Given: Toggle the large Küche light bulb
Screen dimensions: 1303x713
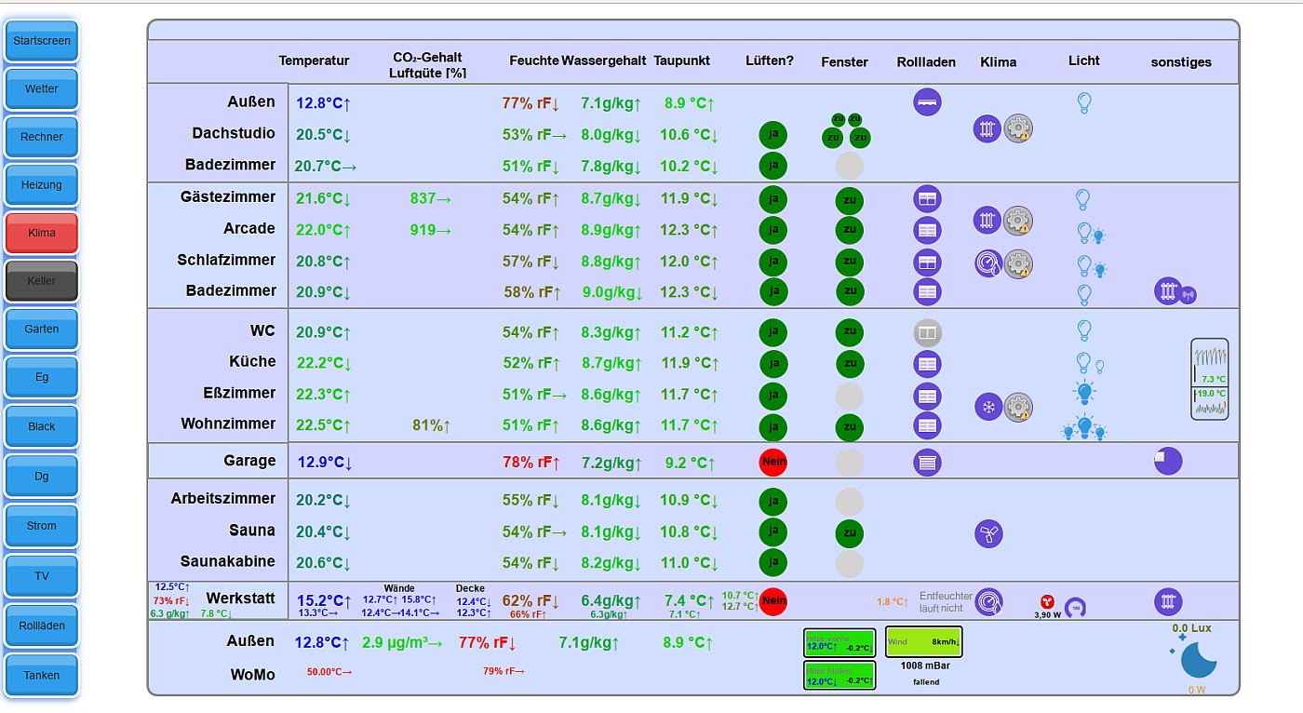Looking at the screenshot, I should pos(1083,362).
